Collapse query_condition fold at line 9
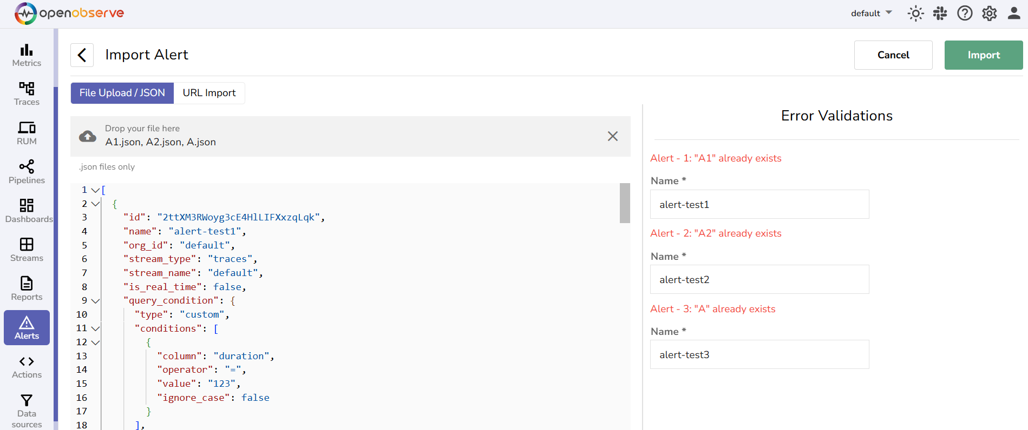Viewport: 1028px width, 430px height. (95, 301)
